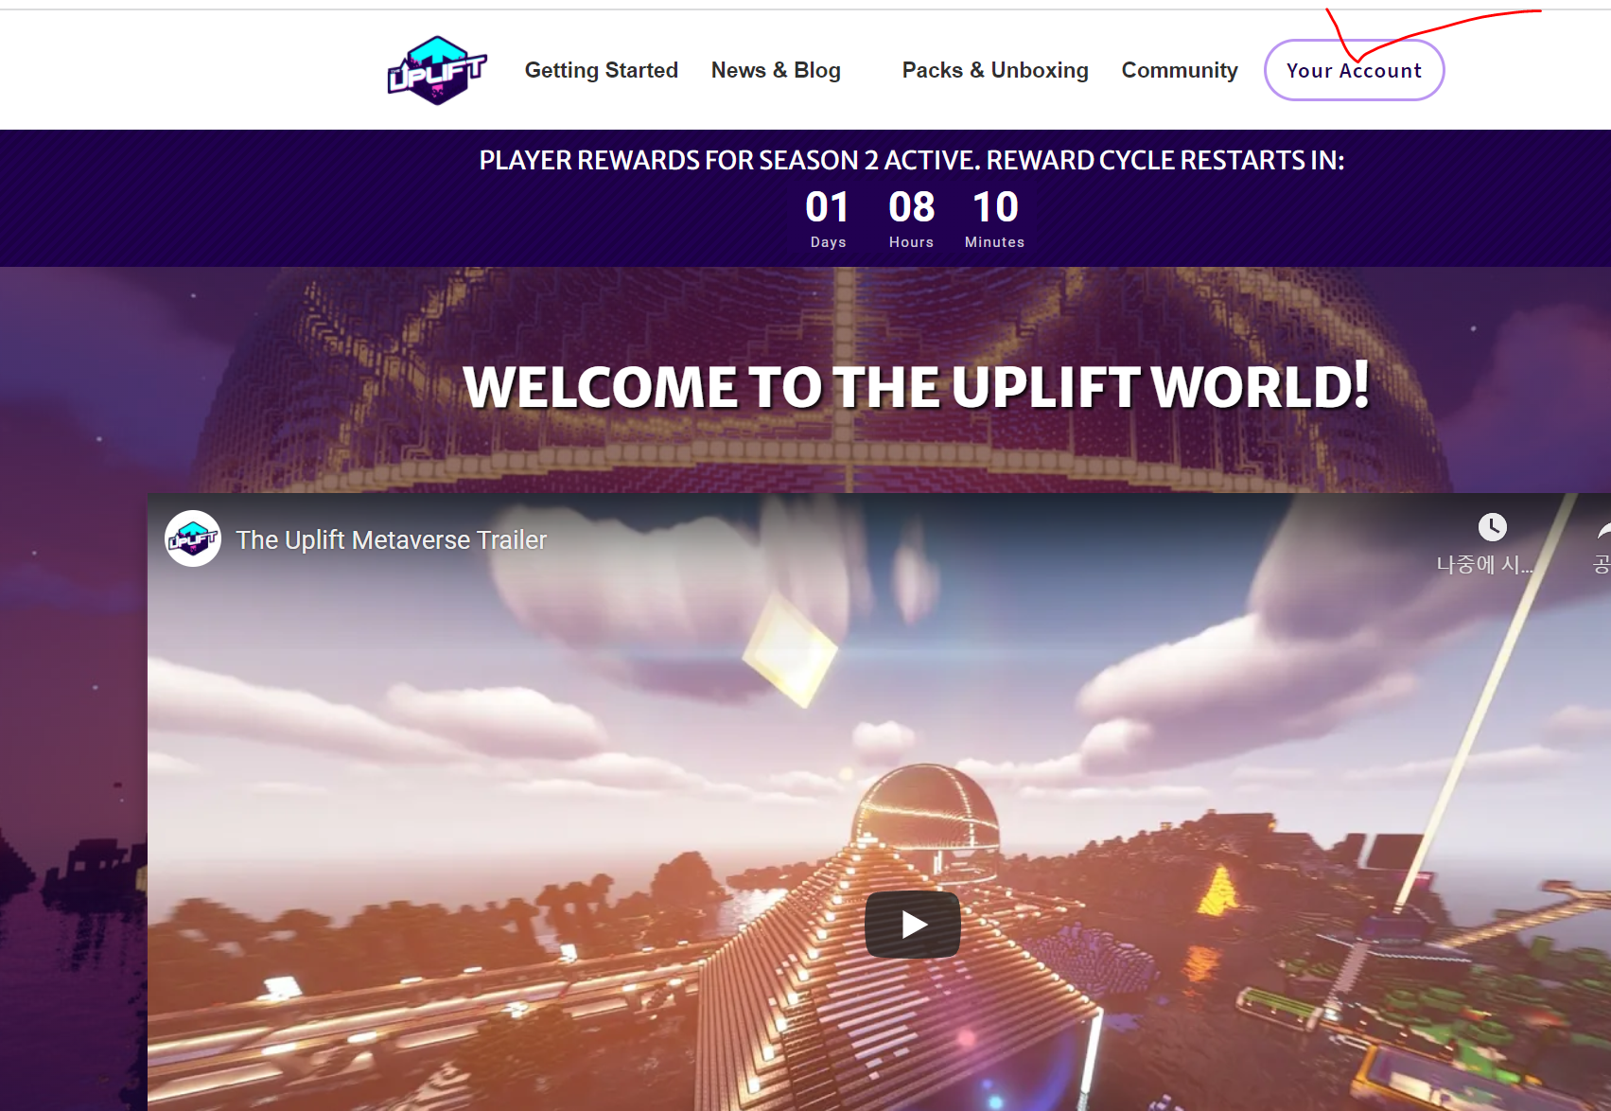The width and height of the screenshot is (1611, 1111).
Task: Click the Player Rewards Season 2 banner text
Action: tap(912, 160)
